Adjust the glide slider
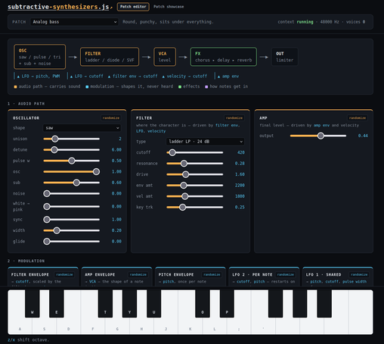Viewport: 384px width, 344px height. pos(72,242)
